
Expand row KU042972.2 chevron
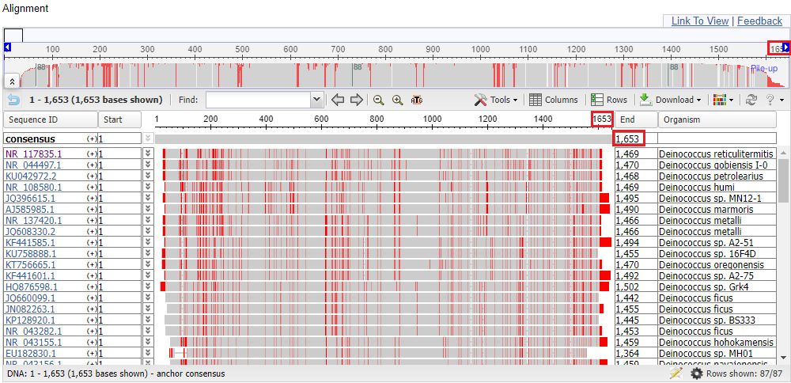[x=148, y=176]
